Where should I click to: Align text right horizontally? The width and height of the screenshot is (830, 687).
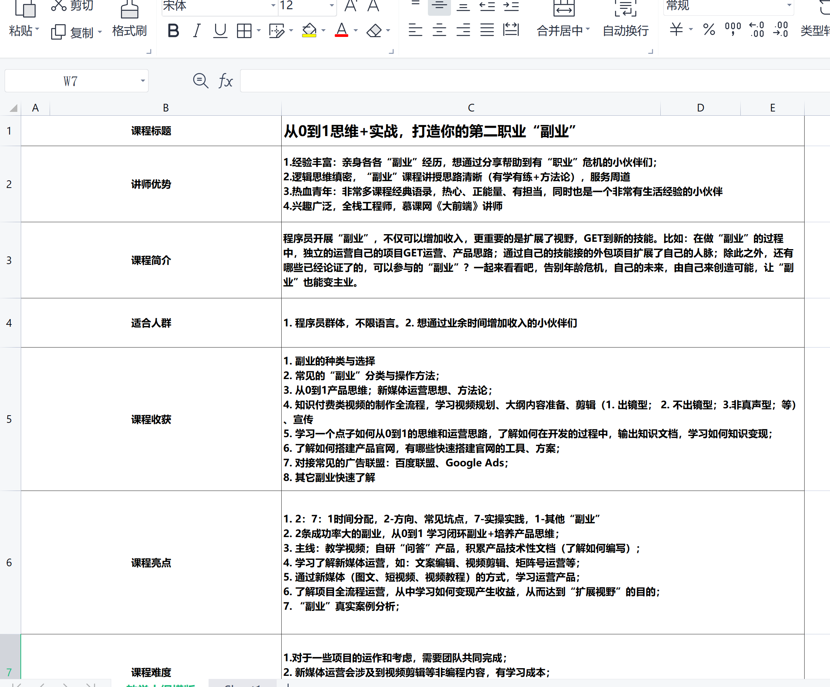pos(463,30)
